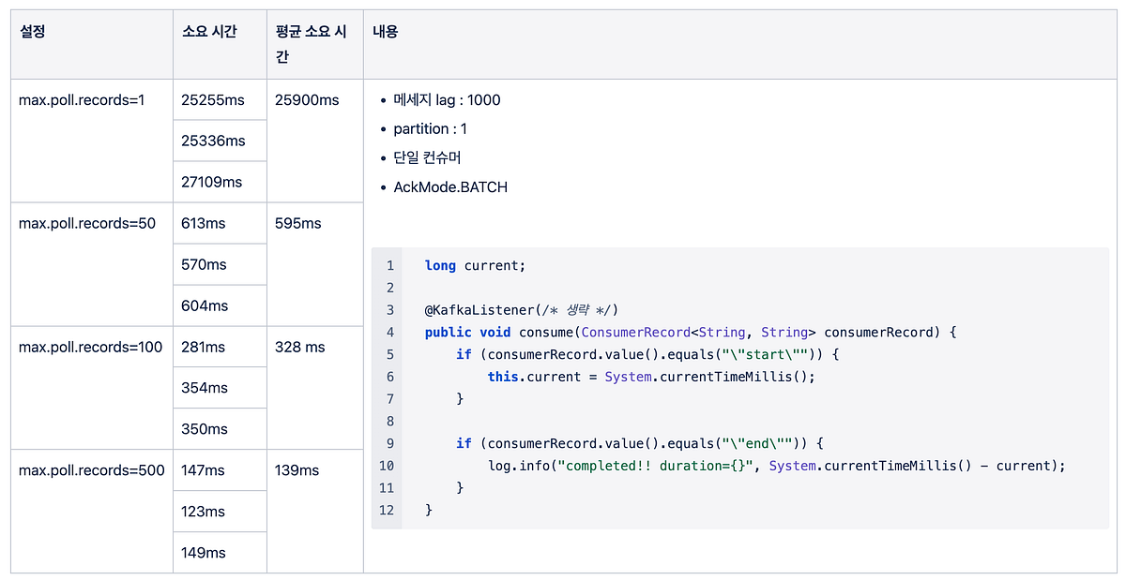Image resolution: width=1126 pixels, height=580 pixels.
Task: Click the 281ms value
Action: tap(204, 348)
